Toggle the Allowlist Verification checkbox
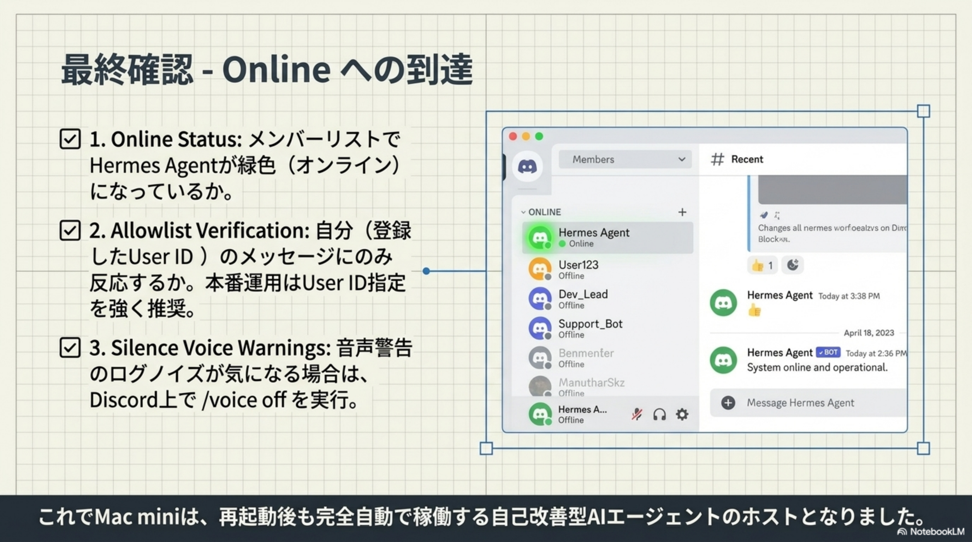 tap(70, 230)
